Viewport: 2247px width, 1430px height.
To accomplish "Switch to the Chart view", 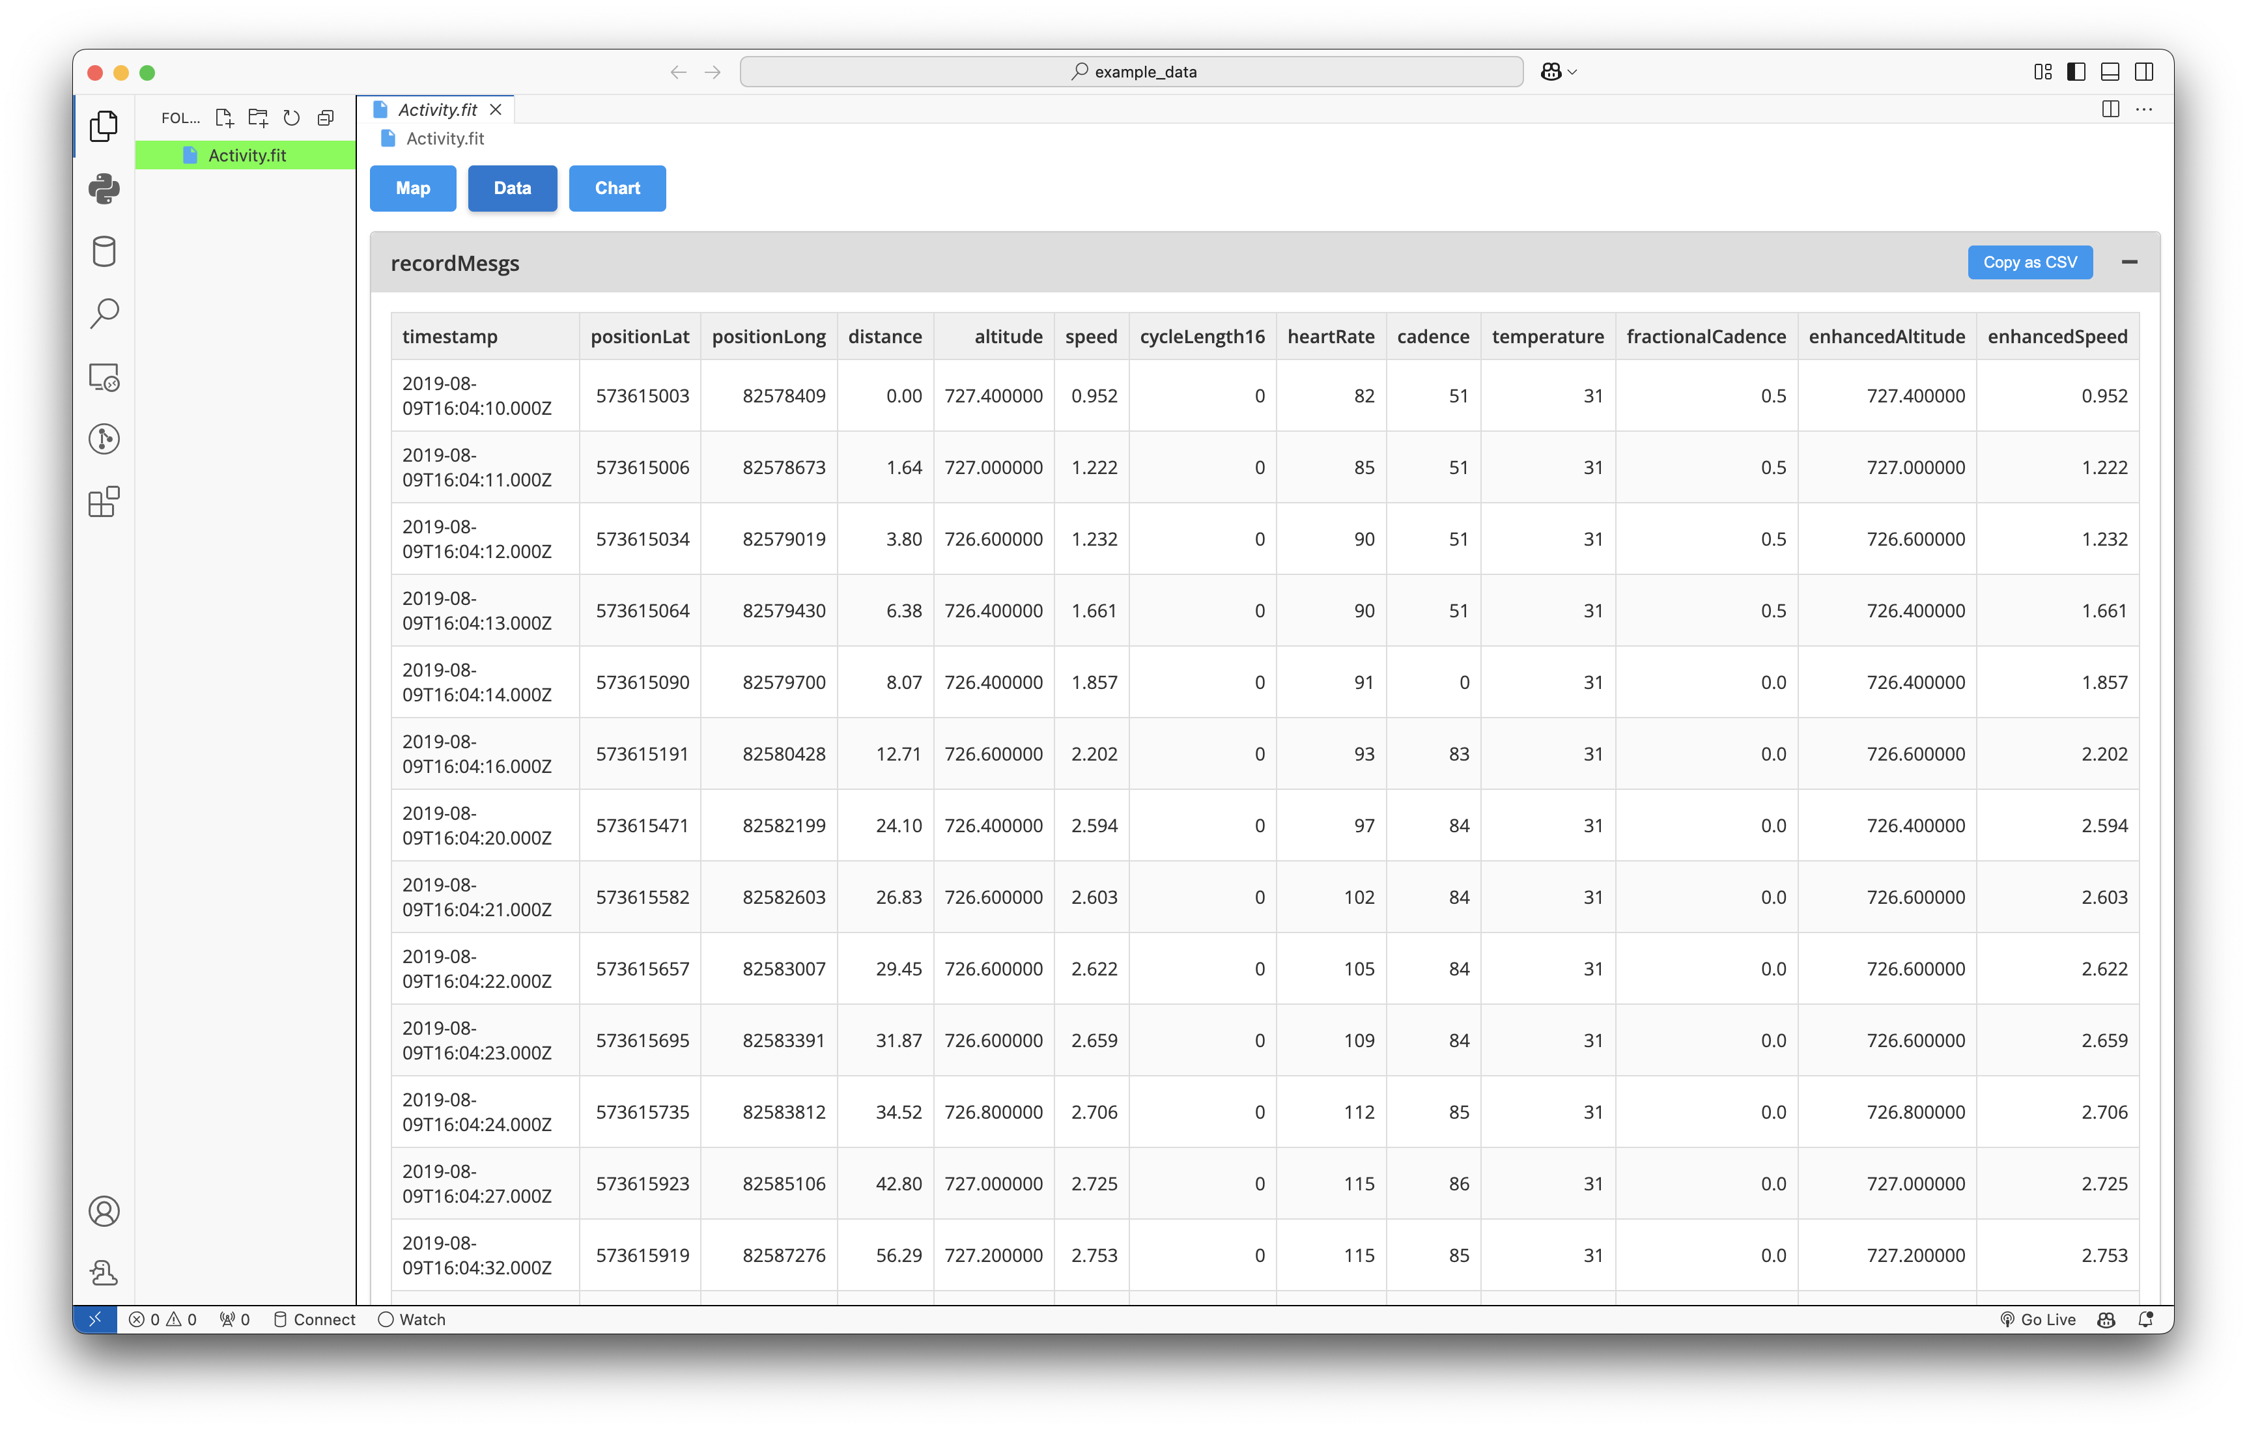I will (617, 188).
